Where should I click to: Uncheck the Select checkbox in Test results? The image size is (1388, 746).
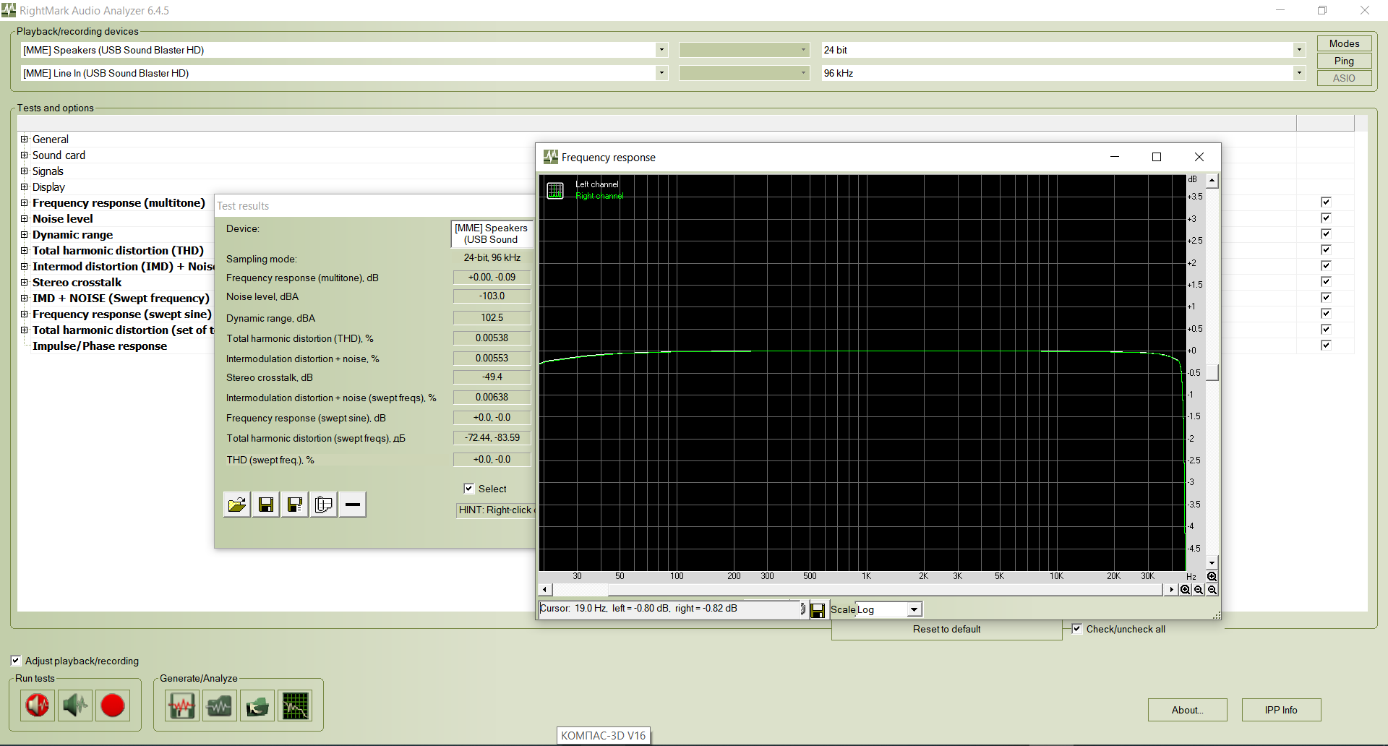point(468,489)
